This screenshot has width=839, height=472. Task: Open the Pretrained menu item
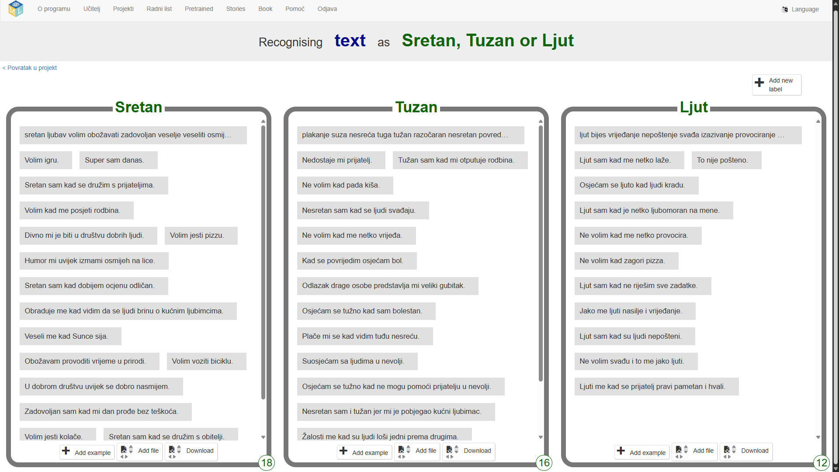(x=199, y=9)
